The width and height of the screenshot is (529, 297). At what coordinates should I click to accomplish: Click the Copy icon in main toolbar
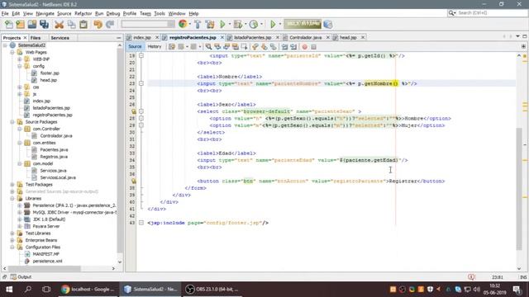72,24
